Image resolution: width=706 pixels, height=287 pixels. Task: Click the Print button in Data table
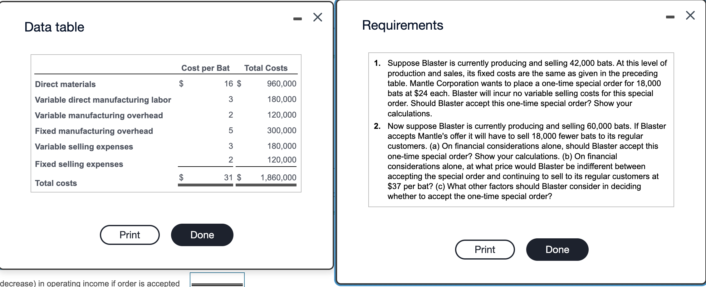pos(129,235)
